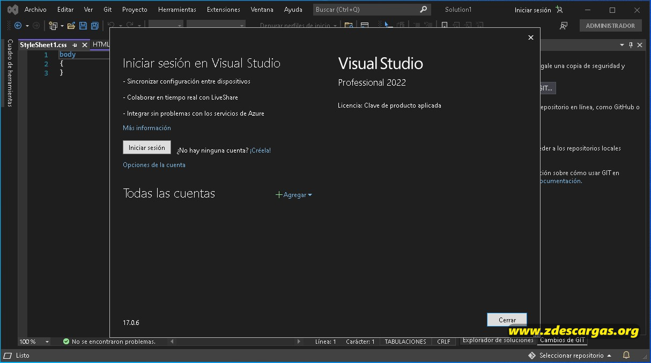Click the feedback person icon near ADMINISTRADOR
This screenshot has height=363, width=651.
click(564, 26)
